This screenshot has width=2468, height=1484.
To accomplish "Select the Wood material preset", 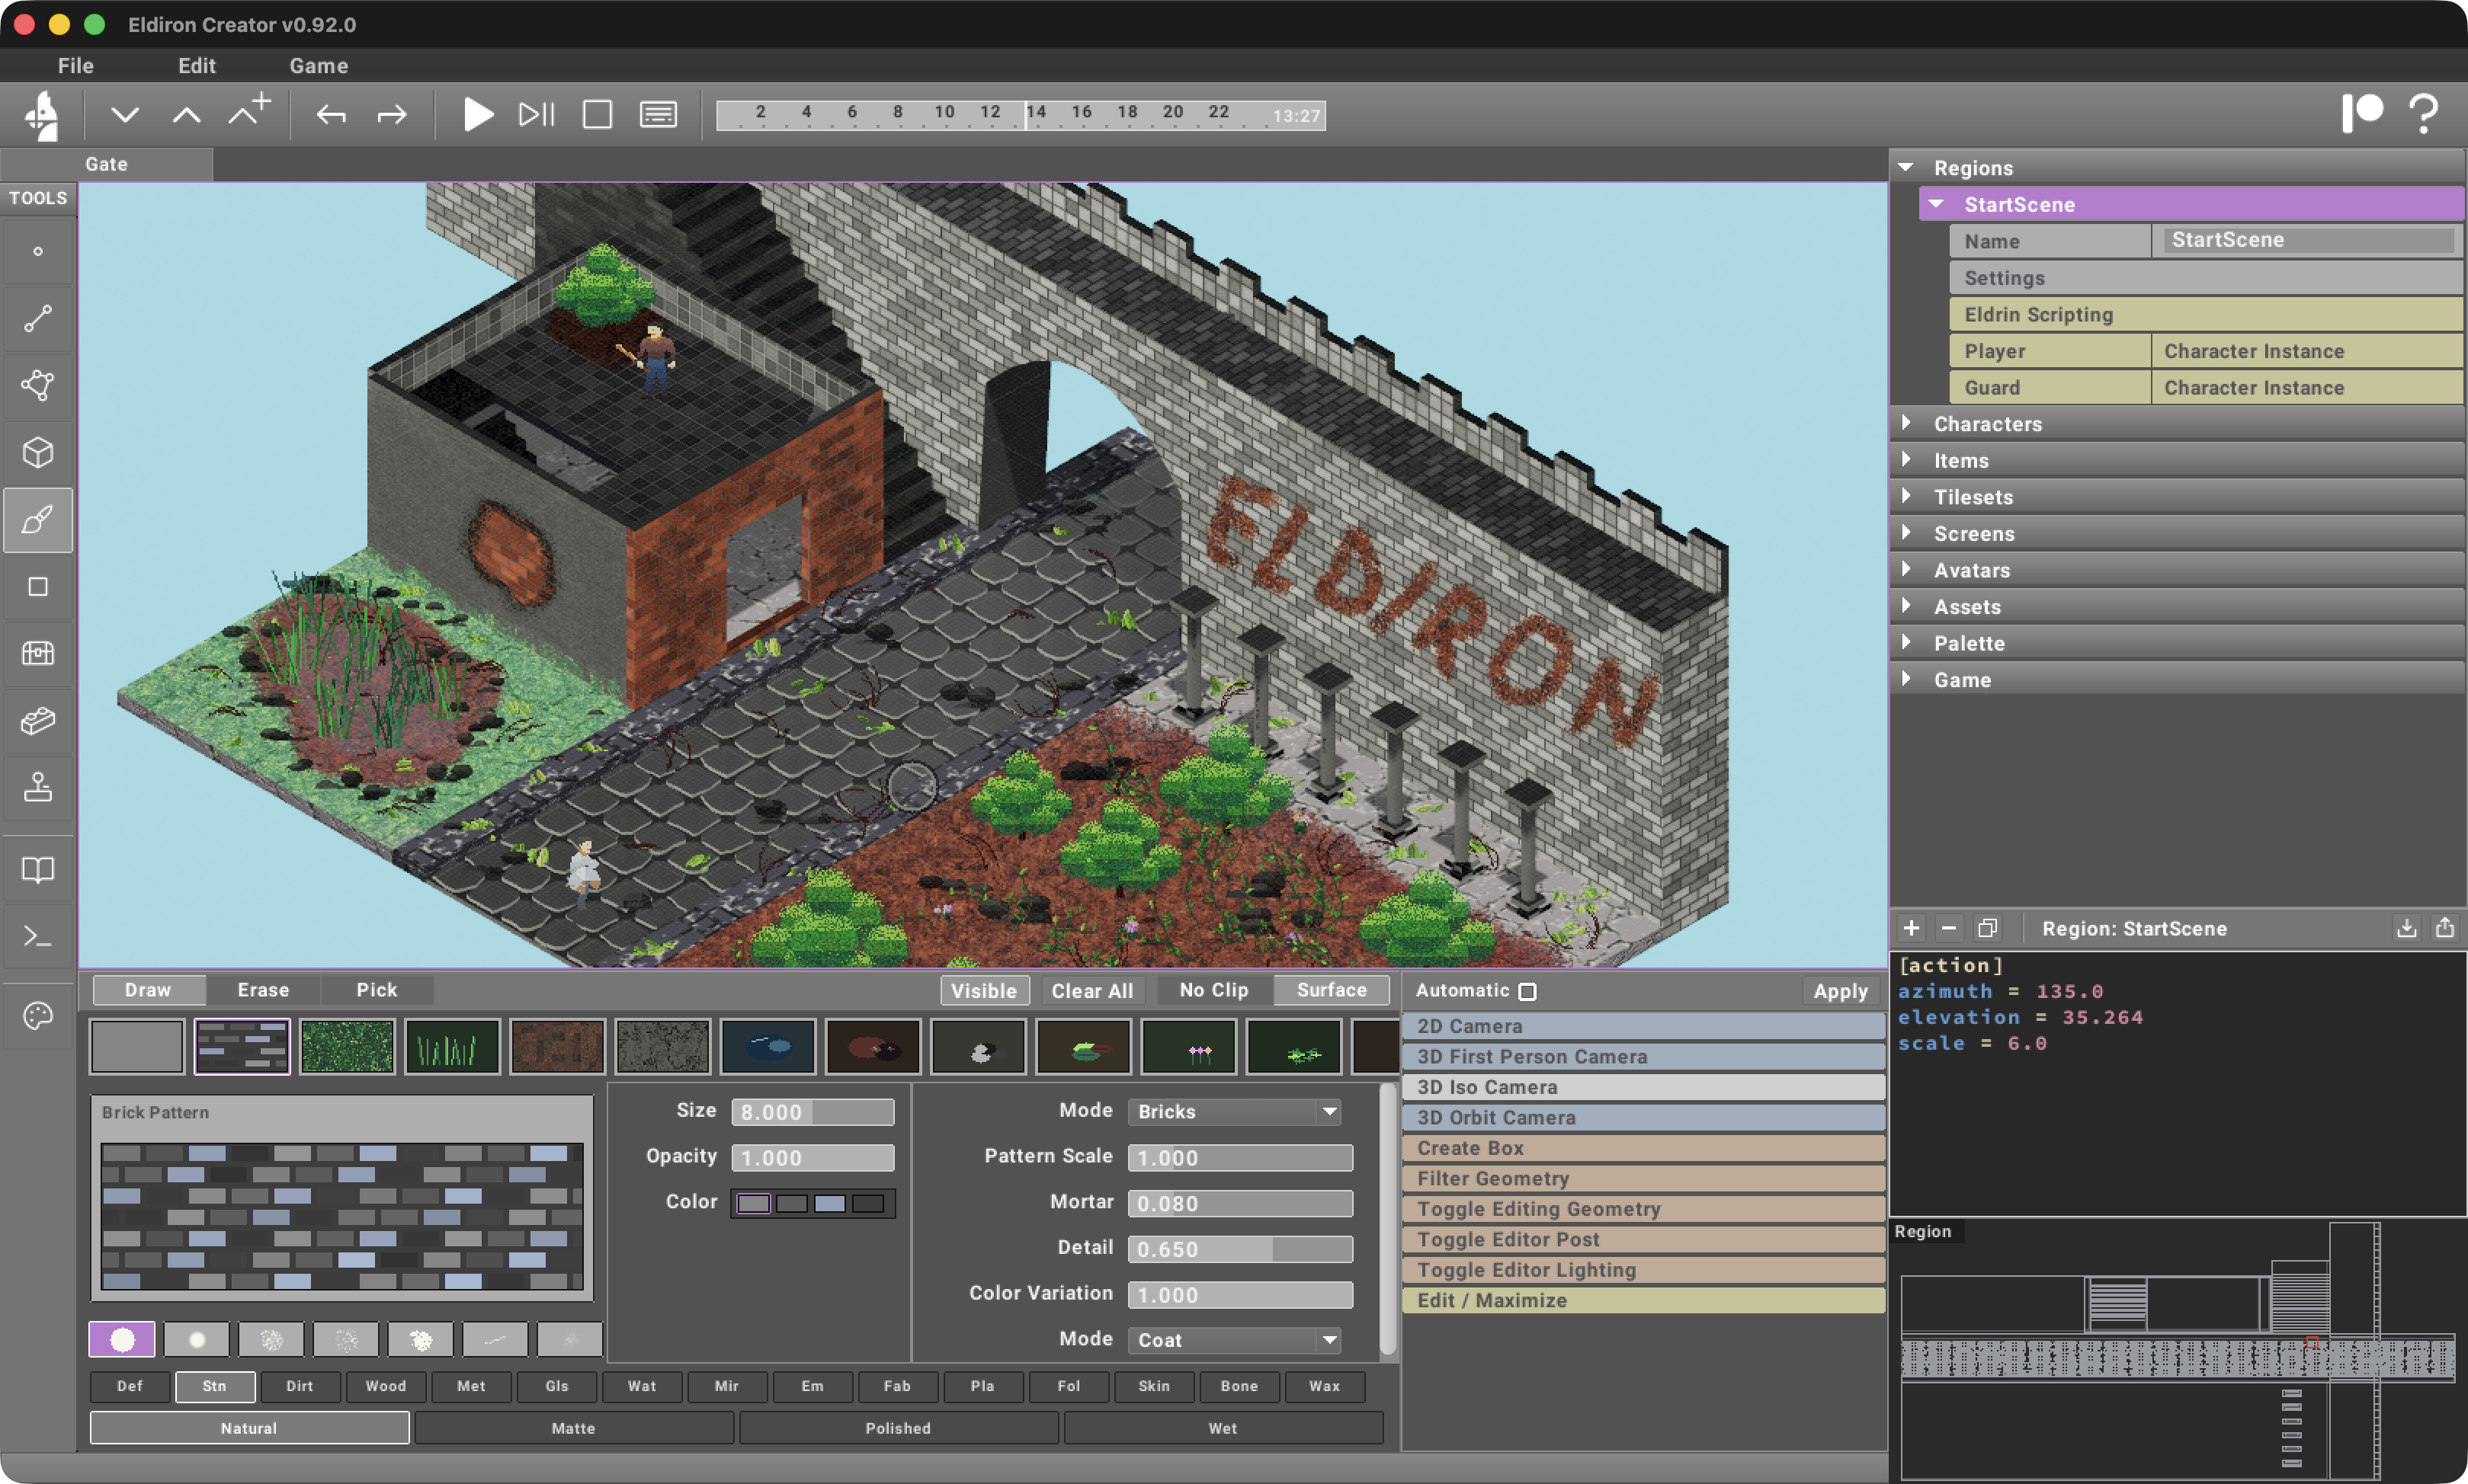I will [386, 1386].
